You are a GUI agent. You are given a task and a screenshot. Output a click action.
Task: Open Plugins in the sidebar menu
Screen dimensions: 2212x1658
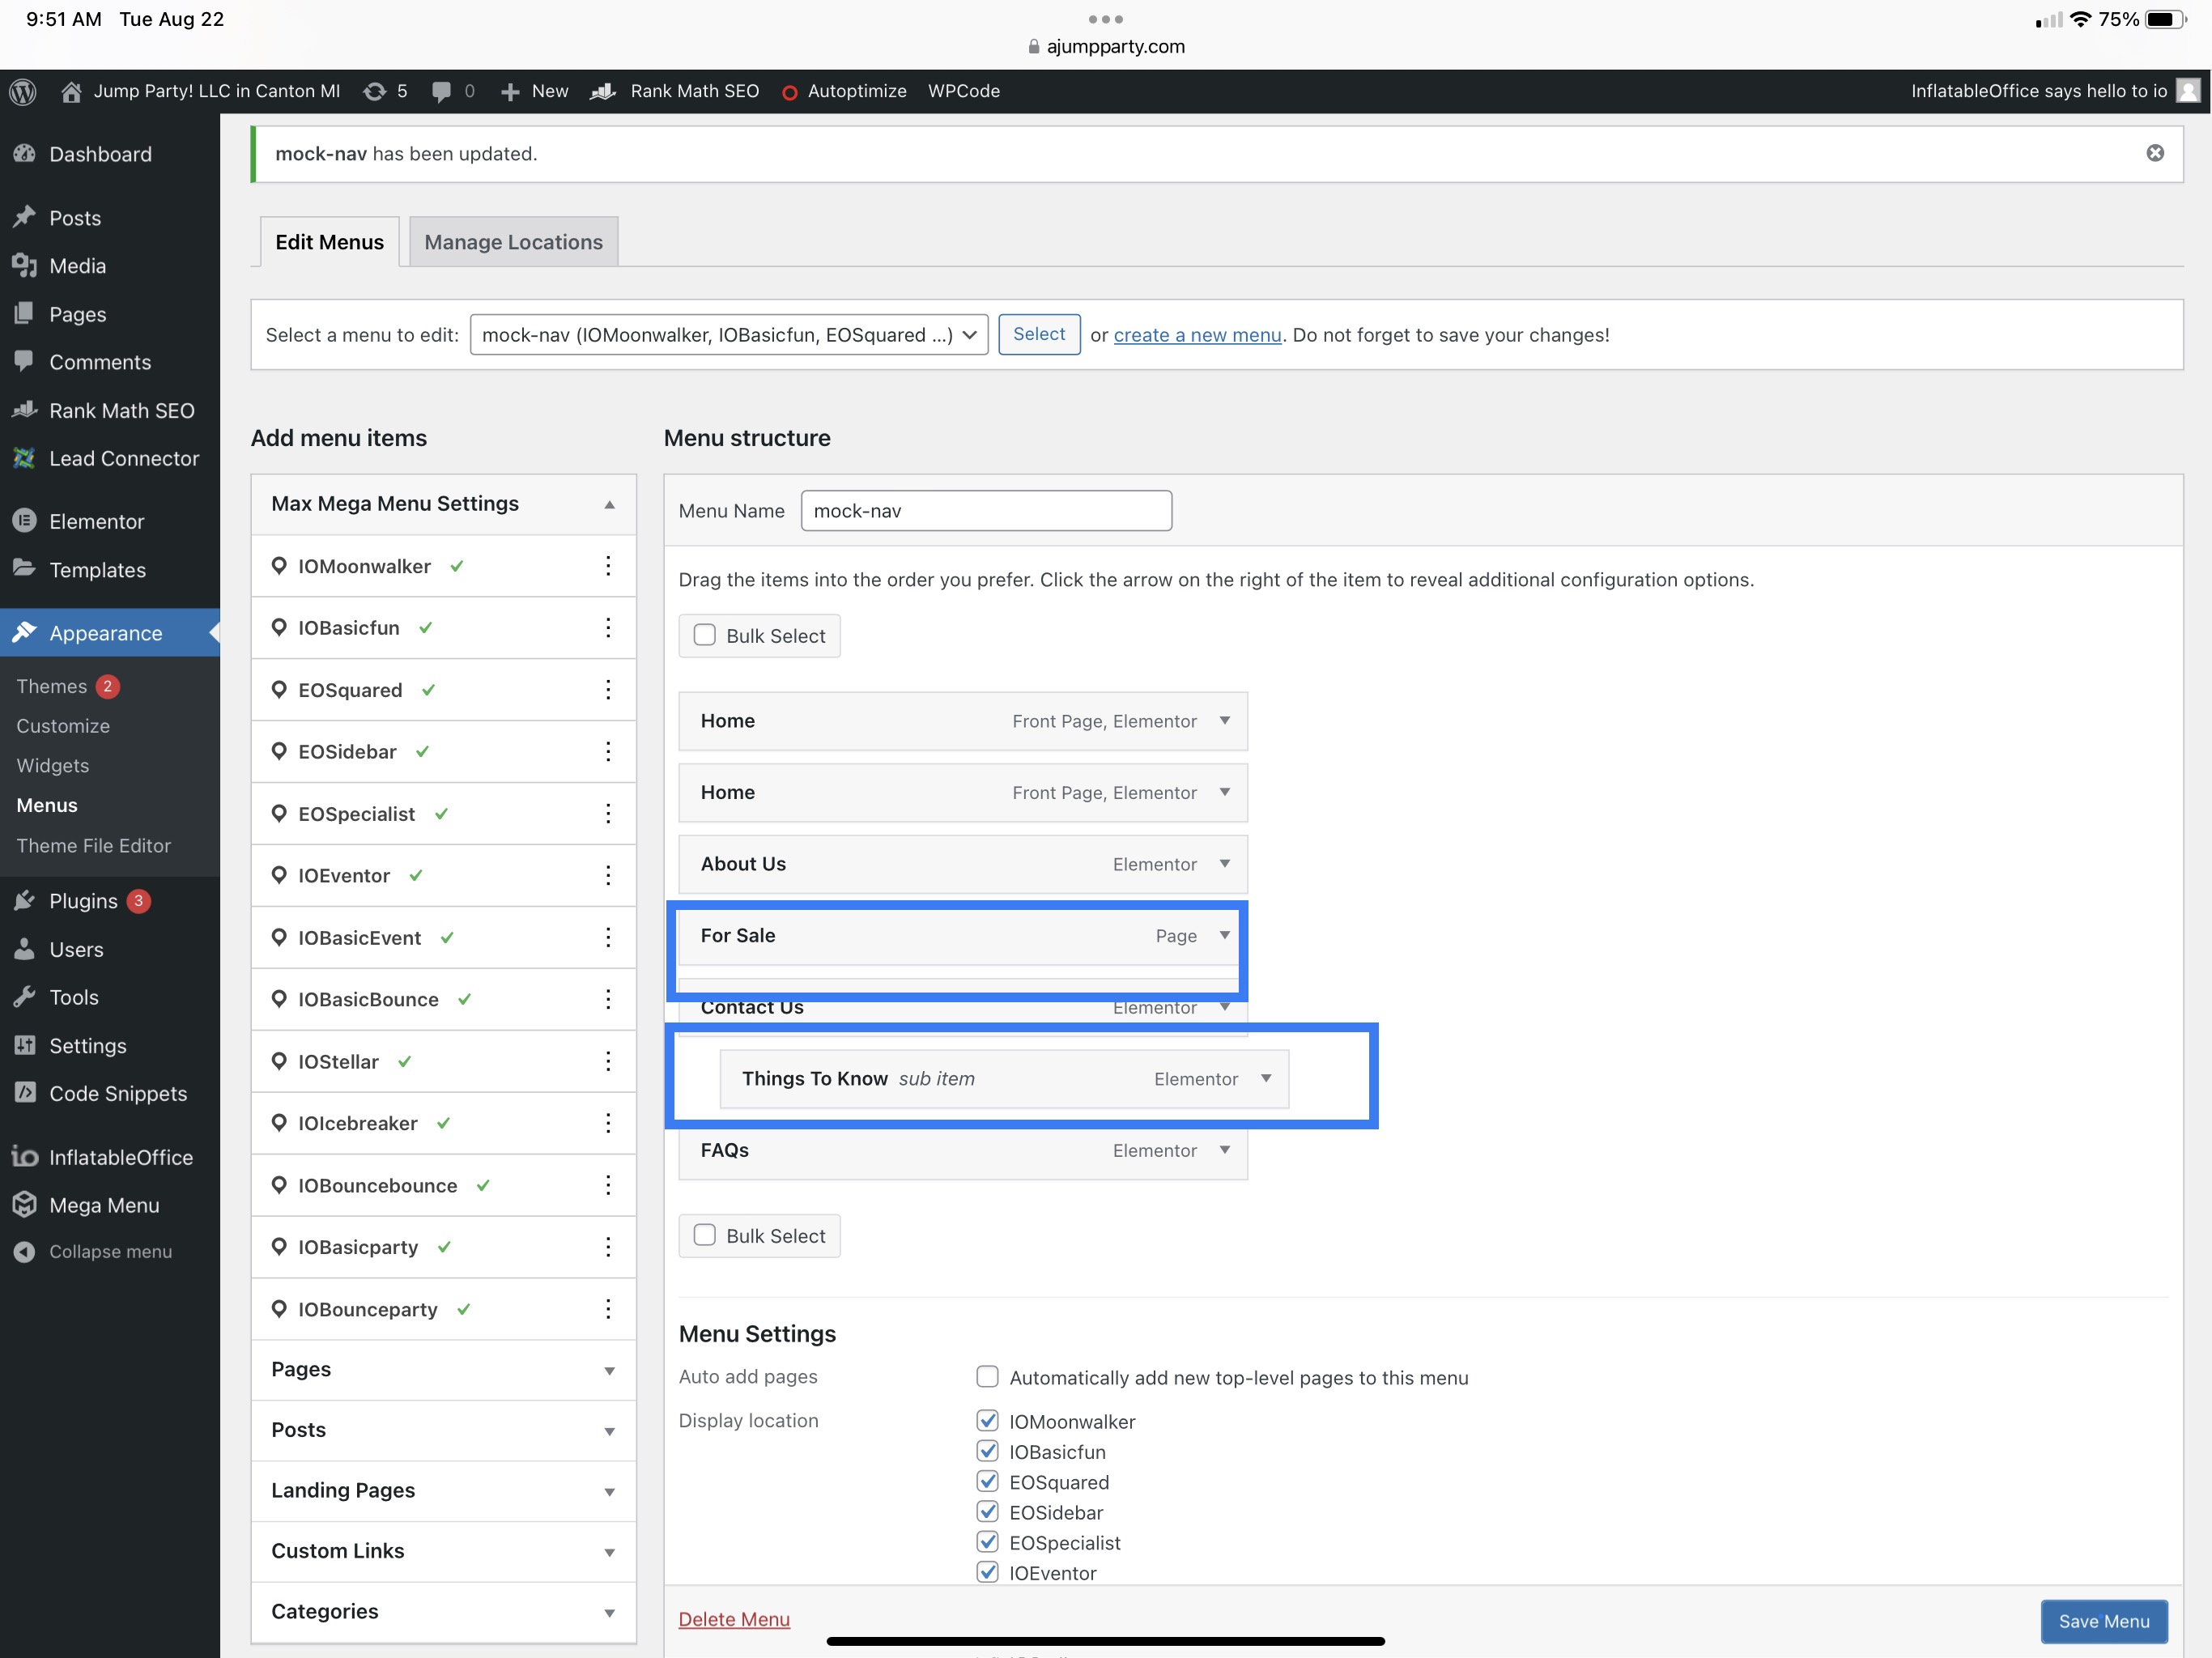(84, 901)
